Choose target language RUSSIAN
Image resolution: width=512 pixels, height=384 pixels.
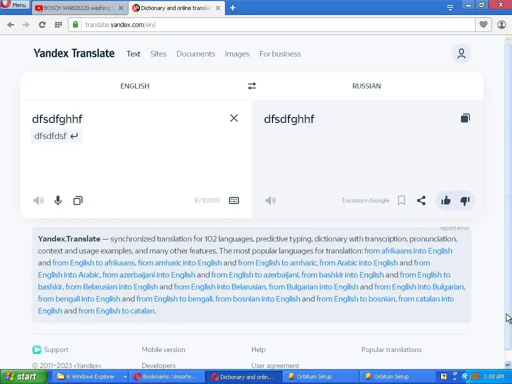366,86
